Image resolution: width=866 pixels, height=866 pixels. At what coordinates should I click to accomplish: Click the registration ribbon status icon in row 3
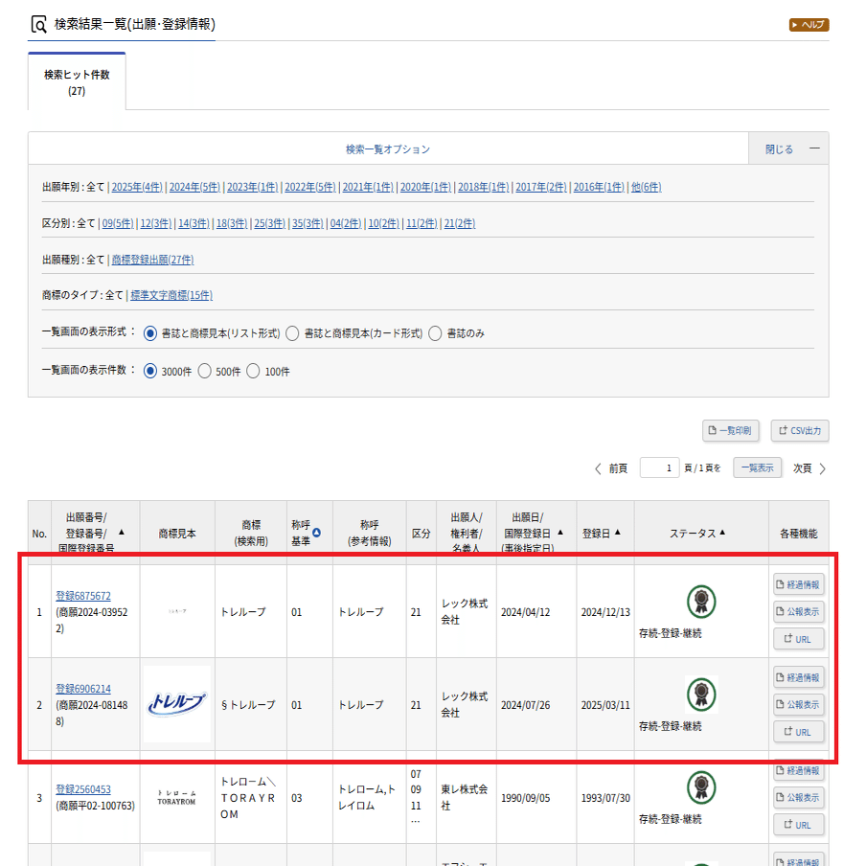click(701, 787)
